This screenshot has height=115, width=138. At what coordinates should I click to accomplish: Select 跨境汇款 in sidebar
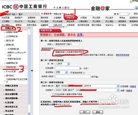pos(10,45)
